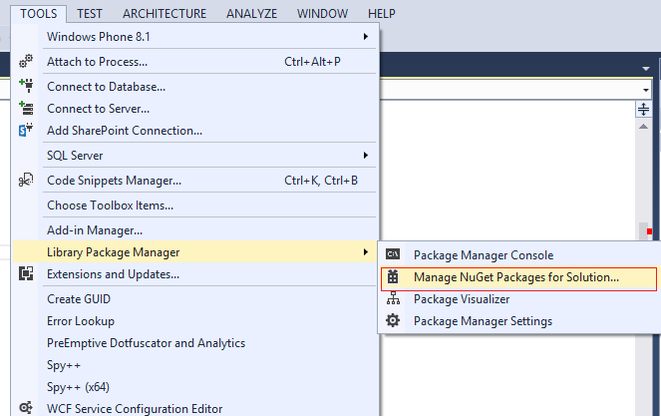Screen dimensions: 661x416
Task: Open the document tab overflow dropdown
Action: coord(646,69)
